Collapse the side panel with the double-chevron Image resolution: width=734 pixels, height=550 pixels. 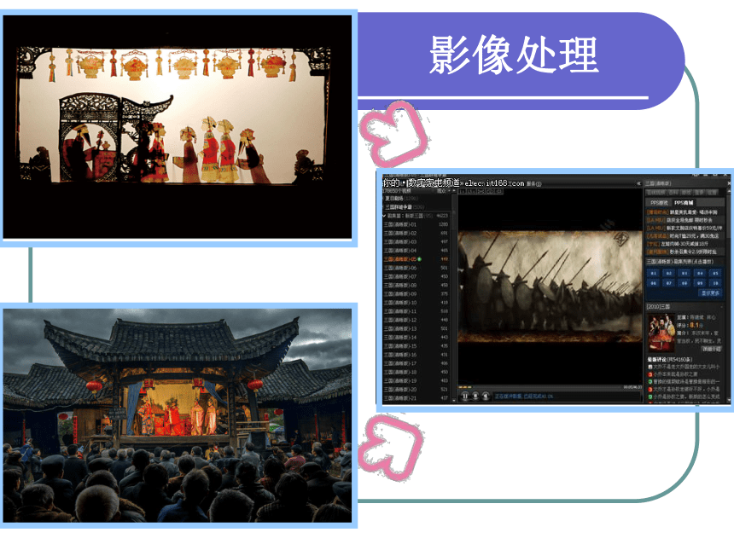tap(639, 184)
